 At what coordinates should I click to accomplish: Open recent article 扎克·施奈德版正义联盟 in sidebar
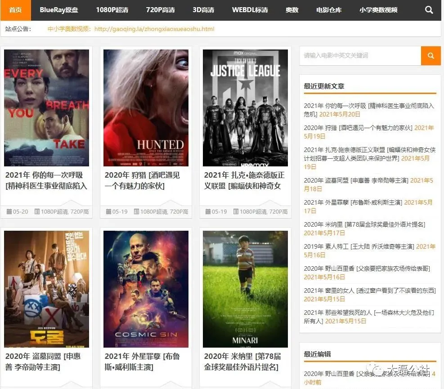pos(369,154)
